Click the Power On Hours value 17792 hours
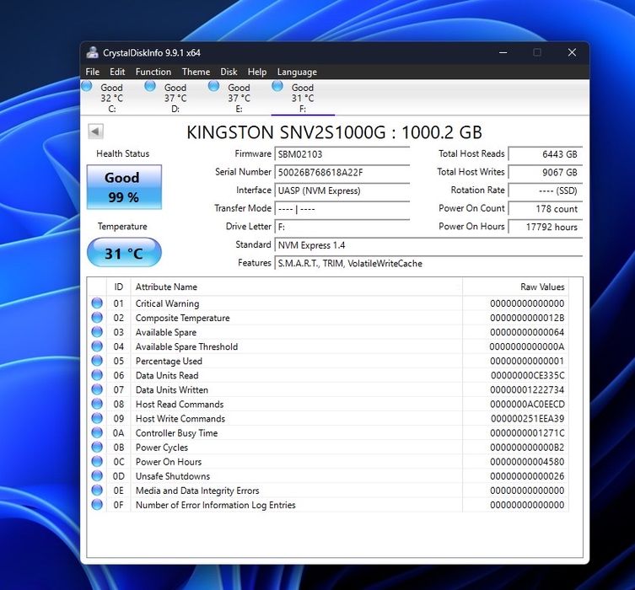The image size is (635, 590). pyautogui.click(x=546, y=227)
